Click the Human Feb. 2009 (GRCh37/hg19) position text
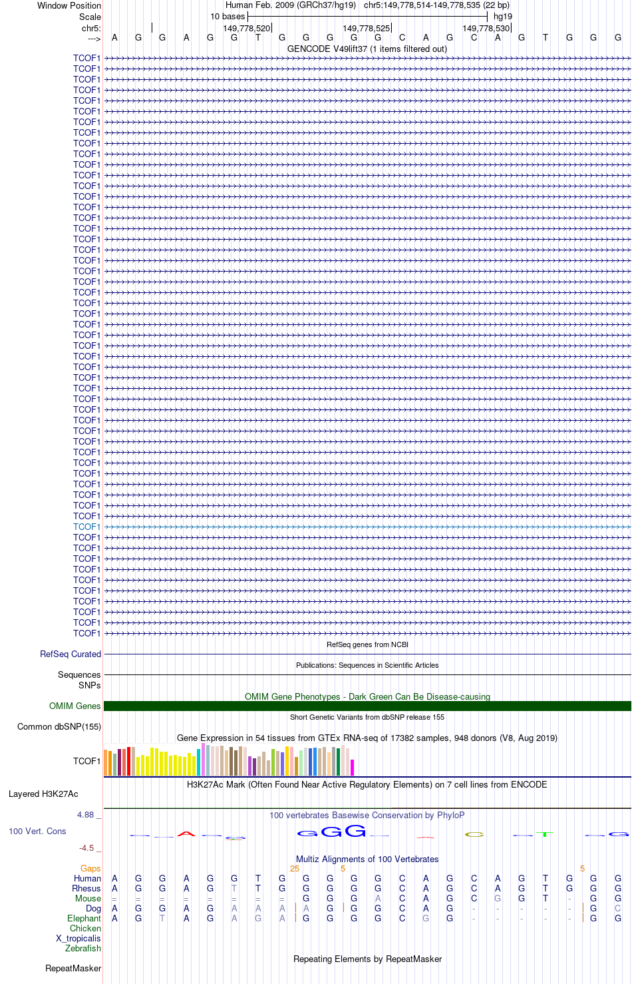The width and height of the screenshot is (632, 984). click(291, 5)
